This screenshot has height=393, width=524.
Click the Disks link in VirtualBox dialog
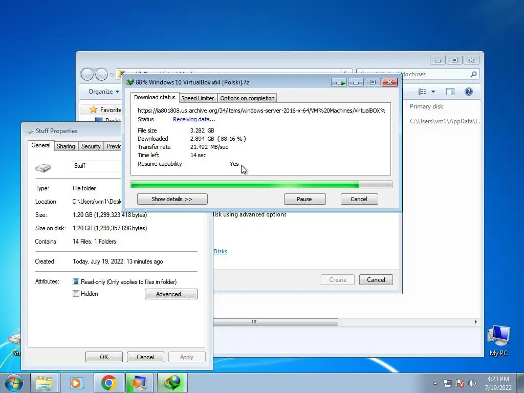[220, 251]
